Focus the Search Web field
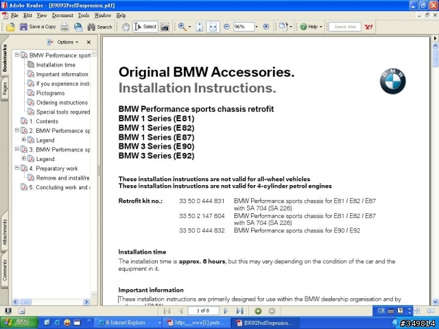The height and width of the screenshot is (329, 439). tap(345, 27)
